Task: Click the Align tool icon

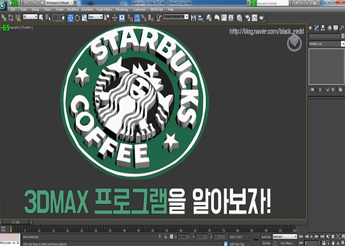Action: tap(201, 18)
